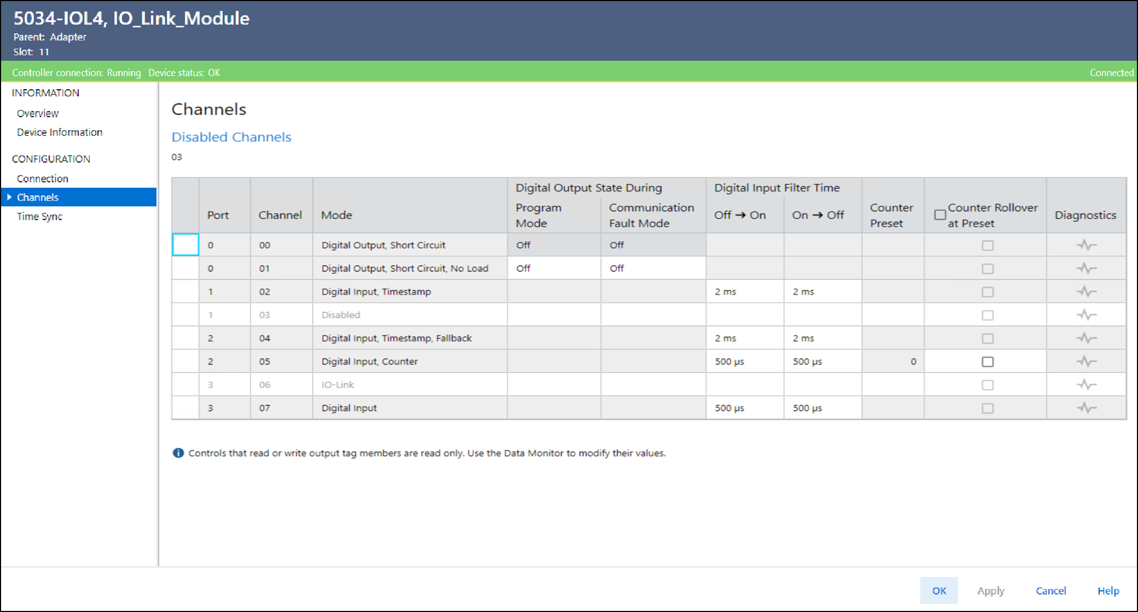Open diagnostics for channel 00
The image size is (1138, 612).
point(1086,245)
